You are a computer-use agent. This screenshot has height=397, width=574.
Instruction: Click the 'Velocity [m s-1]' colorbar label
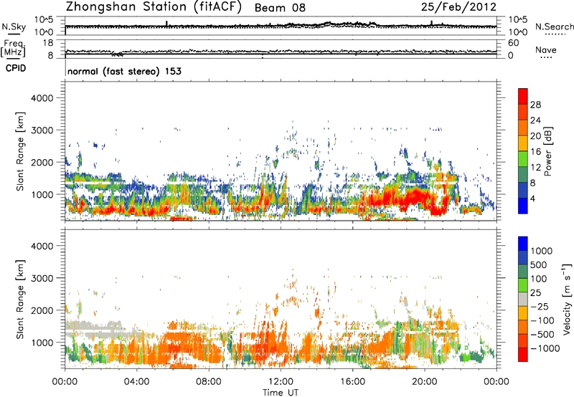coord(567,299)
